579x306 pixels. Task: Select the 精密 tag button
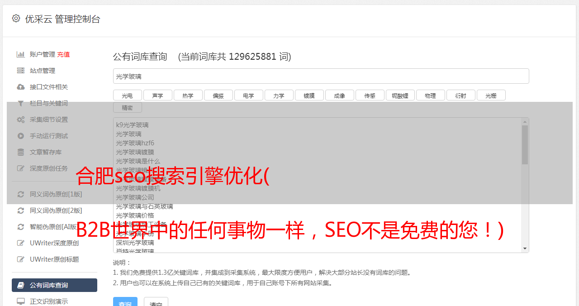pyautogui.click(x=127, y=107)
